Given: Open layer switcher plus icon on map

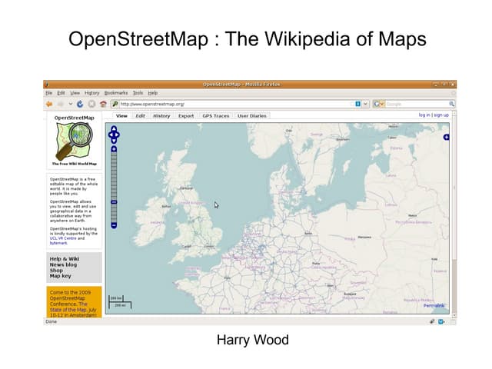Looking at the screenshot, I should click(447, 137).
